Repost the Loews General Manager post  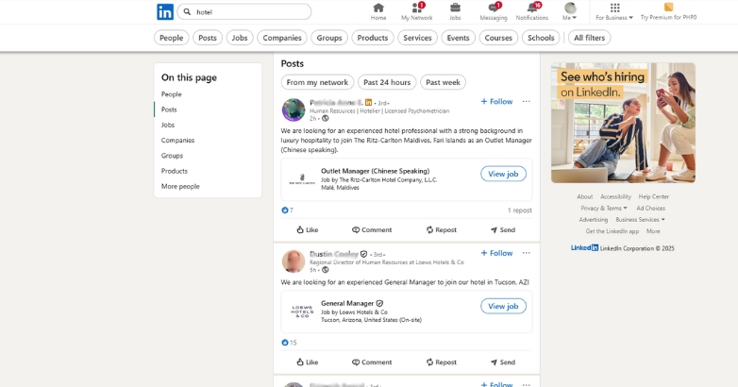click(x=441, y=362)
